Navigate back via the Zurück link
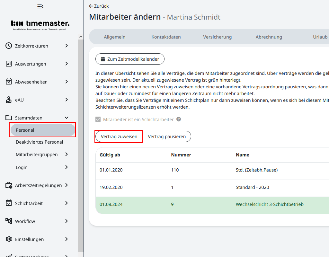The height and width of the screenshot is (257, 329). pyautogui.click(x=99, y=6)
